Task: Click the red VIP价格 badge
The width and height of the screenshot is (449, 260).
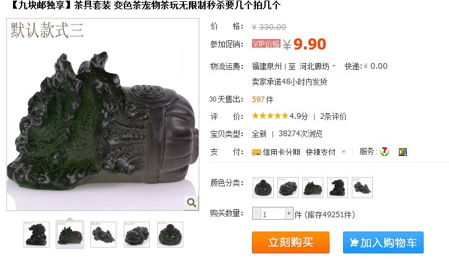Action: 266,43
